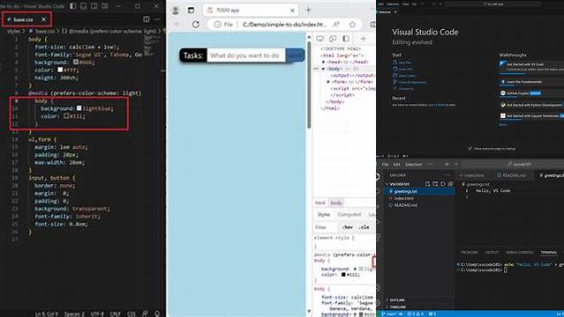Click New File icon in the VSCODE101 explorer header
564x317 pixels.
point(427,184)
